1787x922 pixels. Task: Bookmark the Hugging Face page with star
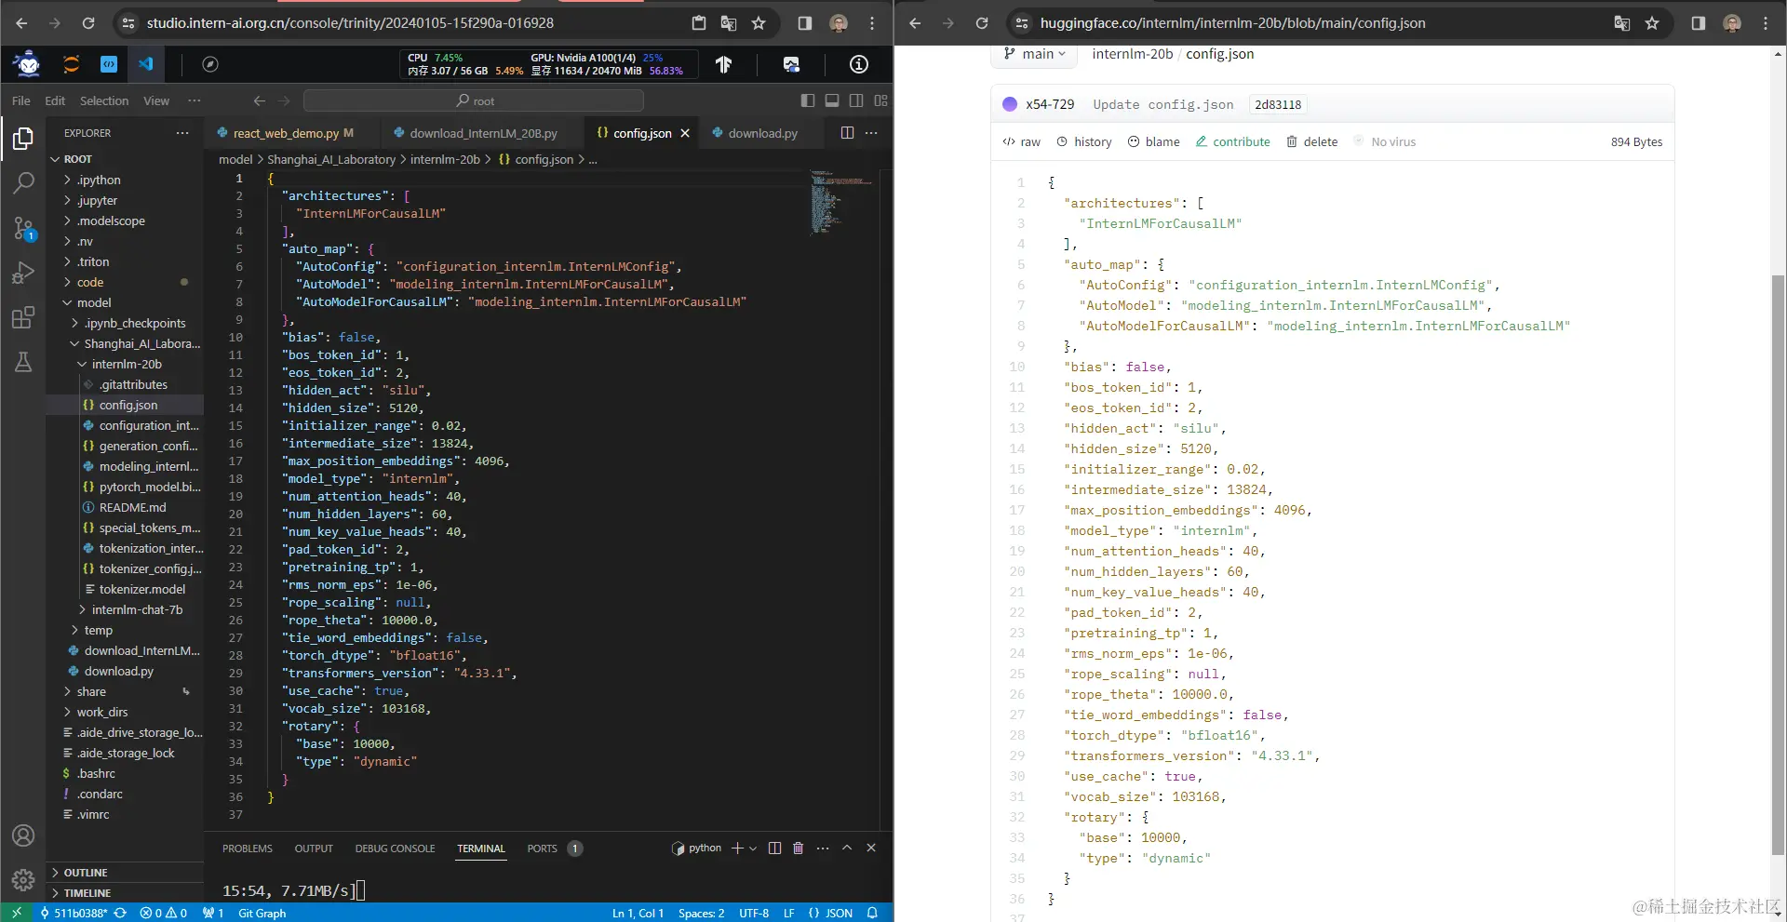pos(1652,23)
